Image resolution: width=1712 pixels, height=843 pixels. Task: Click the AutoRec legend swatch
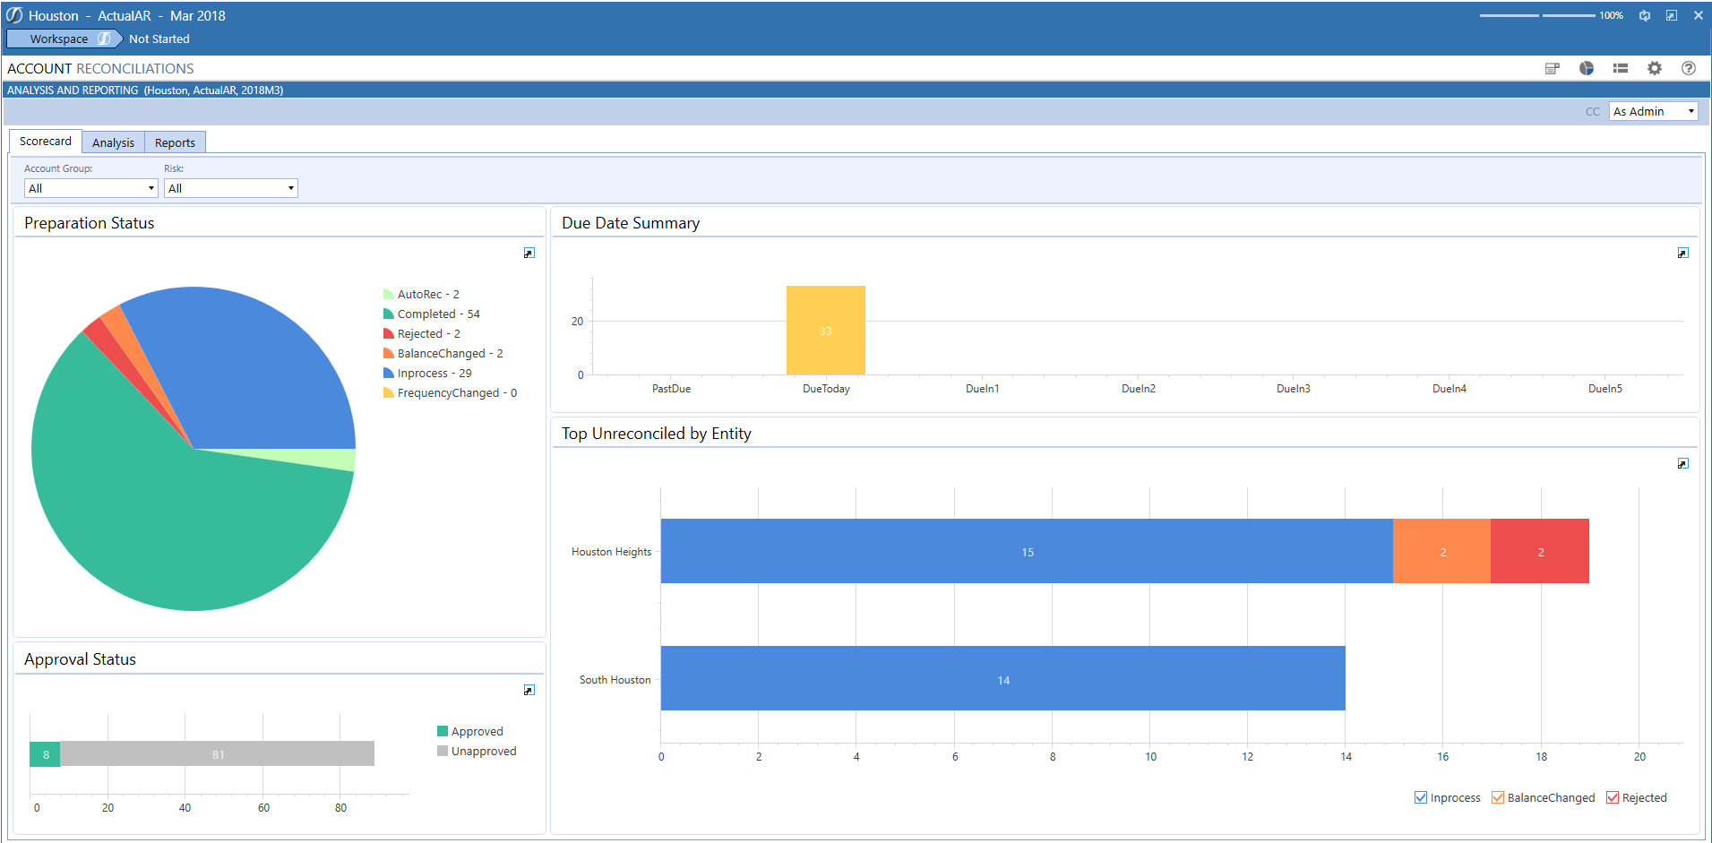point(389,294)
